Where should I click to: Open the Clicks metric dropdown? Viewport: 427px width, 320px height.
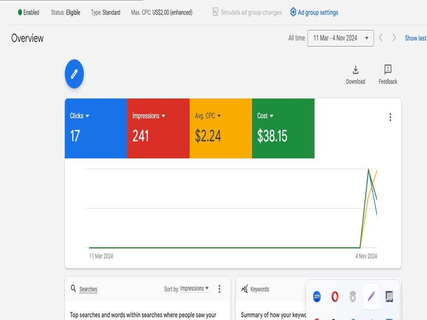coord(79,116)
